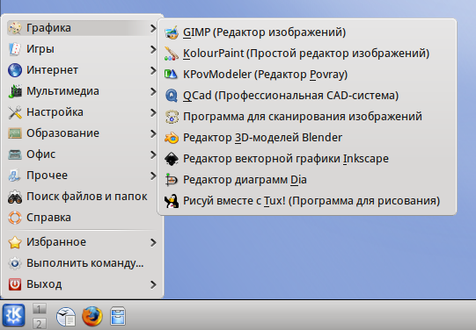Click the Dia diagram editor icon

(172, 180)
